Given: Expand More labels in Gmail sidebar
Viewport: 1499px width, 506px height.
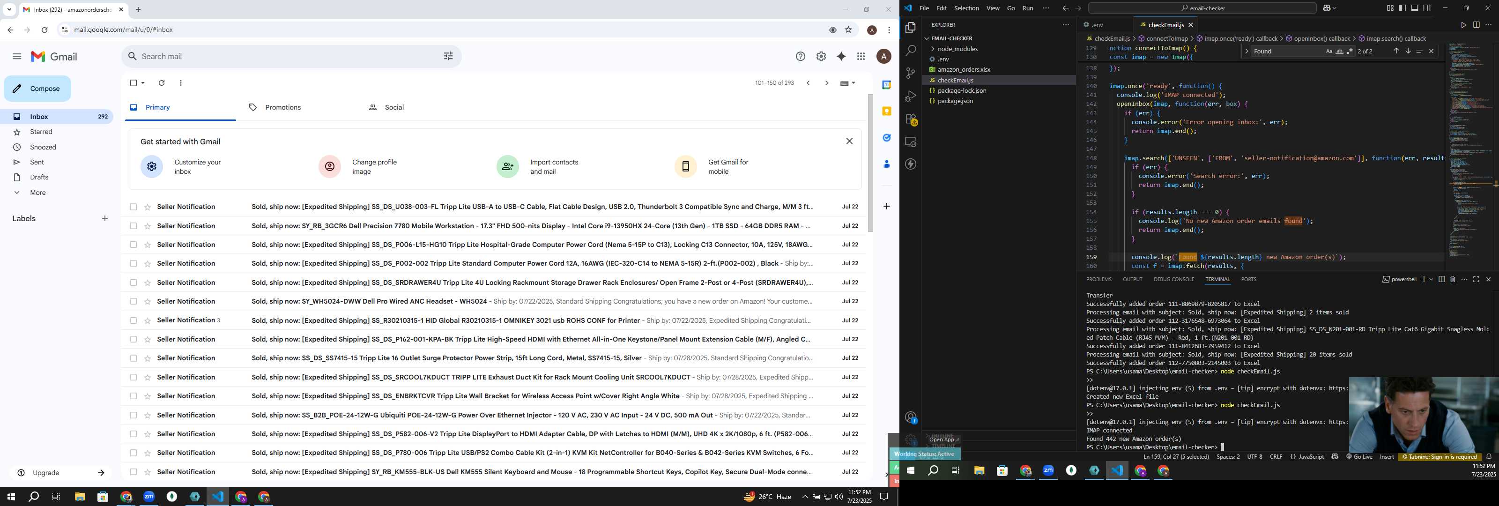Looking at the screenshot, I should point(38,193).
